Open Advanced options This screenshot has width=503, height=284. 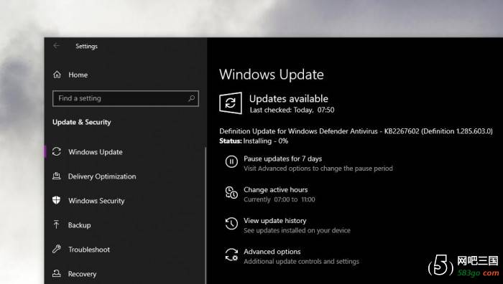coord(272,252)
